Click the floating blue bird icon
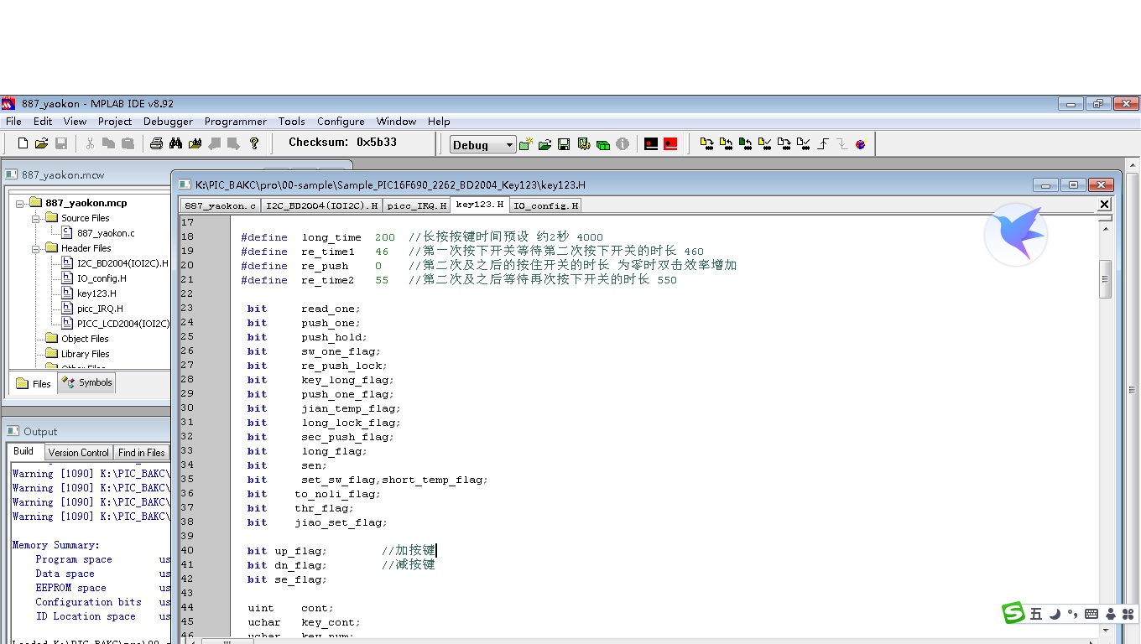Image resolution: width=1141 pixels, height=644 pixels. tap(1016, 234)
